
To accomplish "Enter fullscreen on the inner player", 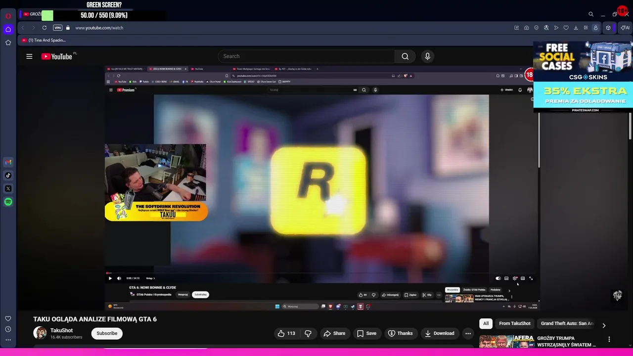I will click(x=531, y=278).
